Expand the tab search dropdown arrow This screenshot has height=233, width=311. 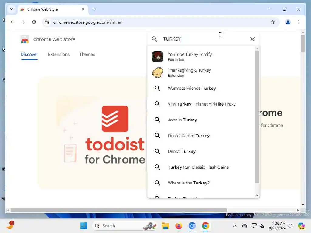click(12, 9)
